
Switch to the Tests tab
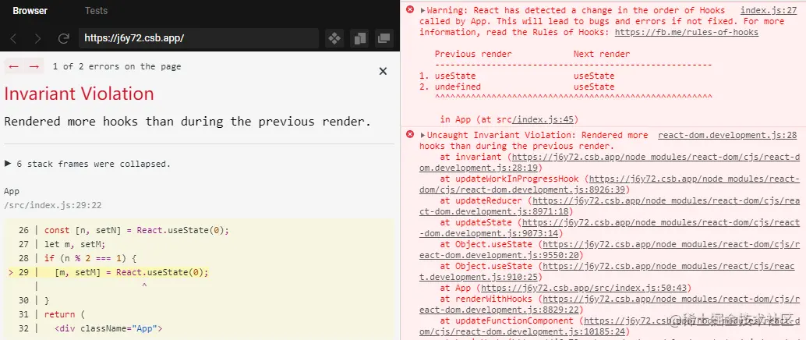point(96,10)
